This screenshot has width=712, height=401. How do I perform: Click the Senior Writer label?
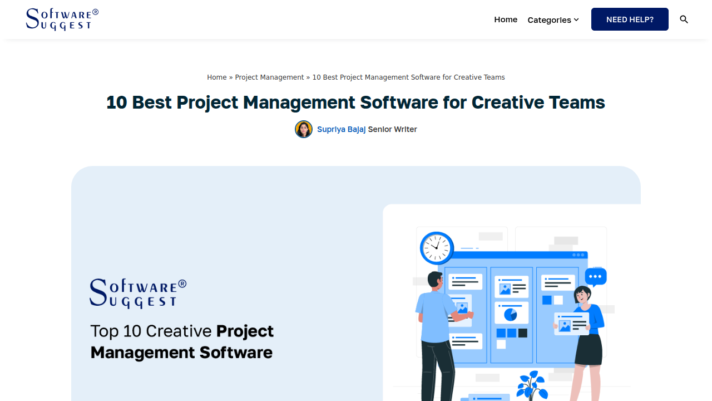click(393, 129)
